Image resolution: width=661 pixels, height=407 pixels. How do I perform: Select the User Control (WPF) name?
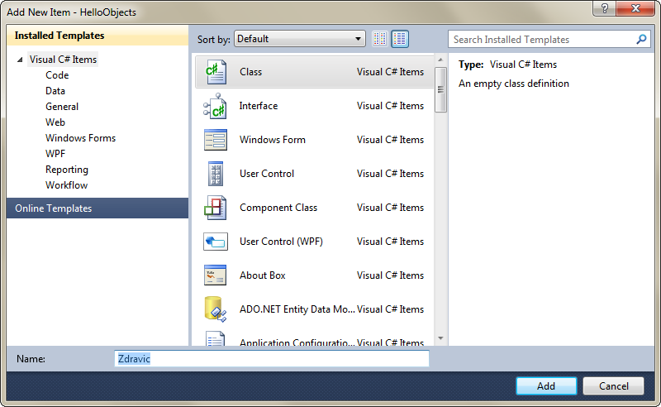281,242
